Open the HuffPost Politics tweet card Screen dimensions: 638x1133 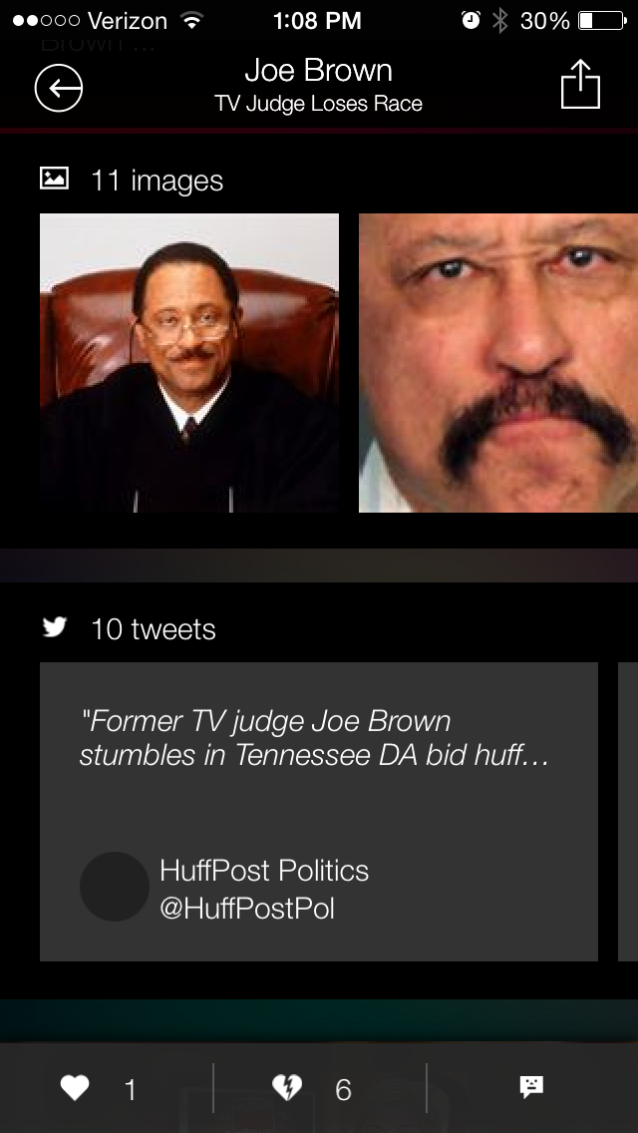coord(319,812)
